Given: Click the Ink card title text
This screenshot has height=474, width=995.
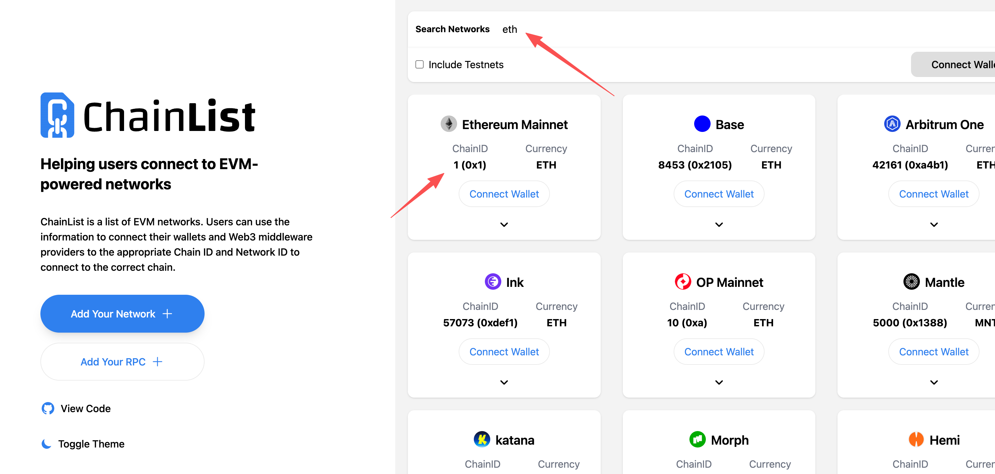Looking at the screenshot, I should (515, 282).
